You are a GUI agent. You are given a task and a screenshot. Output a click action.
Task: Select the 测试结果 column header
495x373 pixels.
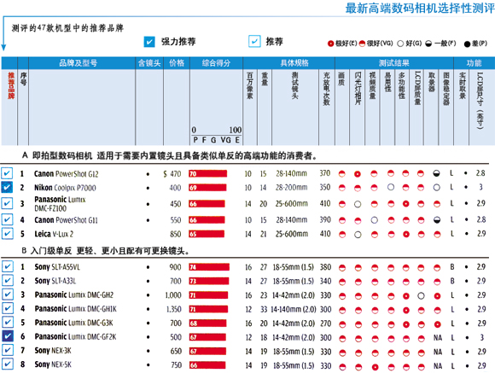(x=393, y=63)
